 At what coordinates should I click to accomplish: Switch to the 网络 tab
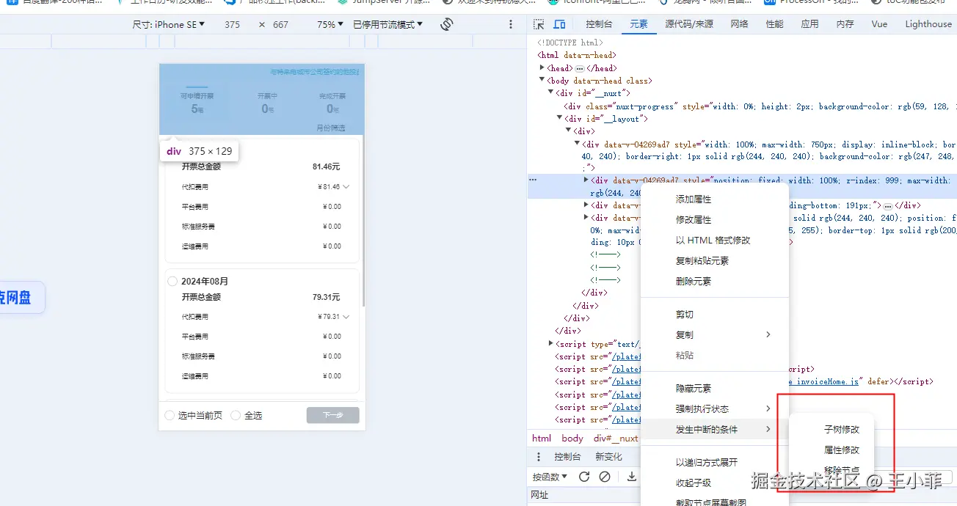tap(739, 24)
